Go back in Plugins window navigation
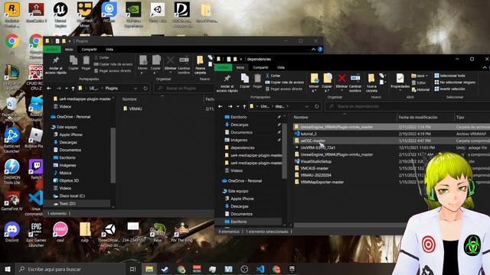490x275 pixels. [x=49, y=89]
